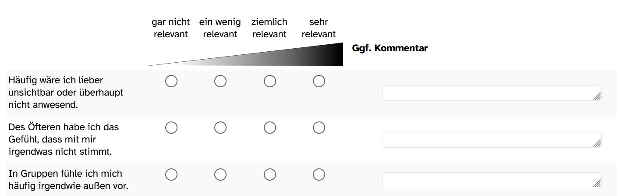Click the black-to-white relevance gradient wedge
The image size is (617, 196).
[245, 54]
